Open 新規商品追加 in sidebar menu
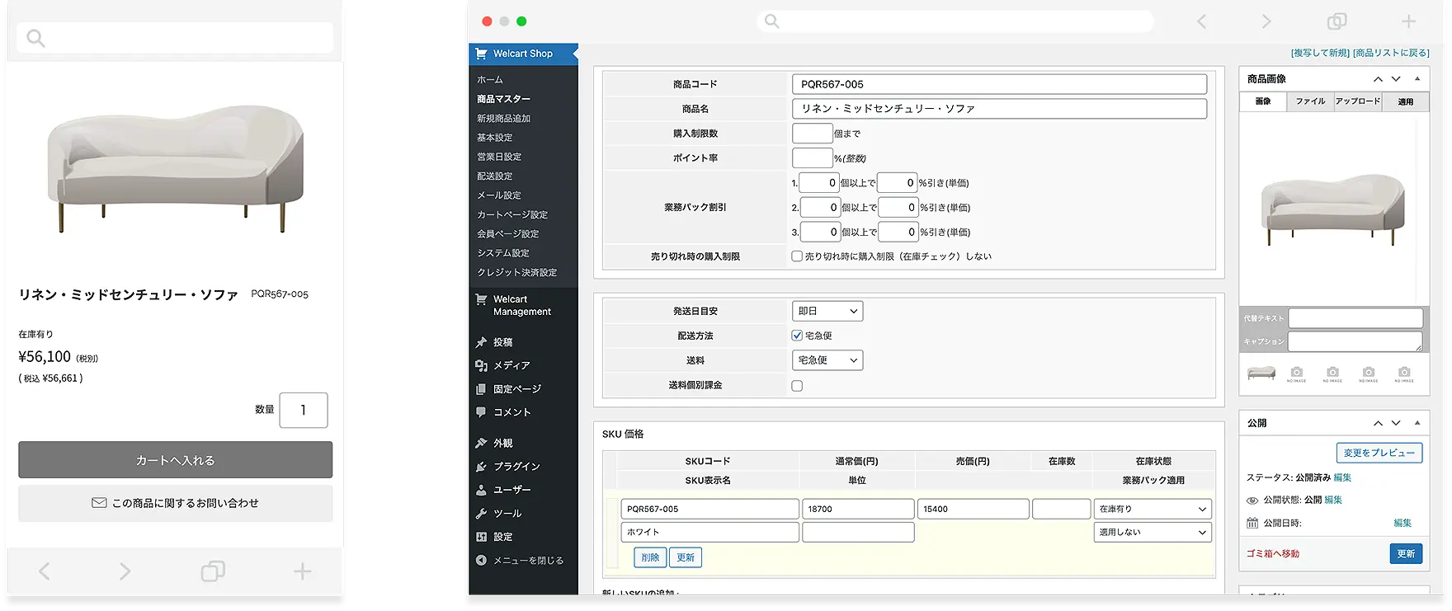Image resolution: width=1452 pixels, height=611 pixels. [503, 119]
